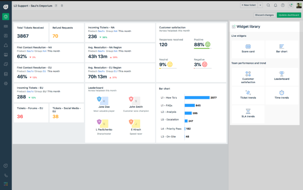The width and height of the screenshot is (303, 190).
Task: Open the phone icon in the sidebar
Action: [x=6, y=175]
